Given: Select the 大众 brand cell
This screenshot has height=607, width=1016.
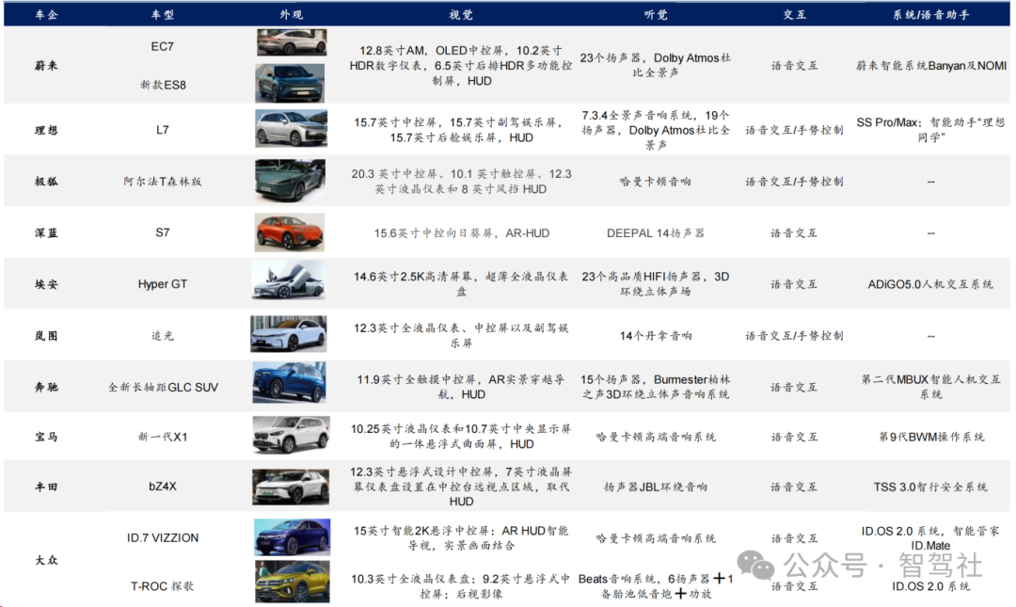Looking at the screenshot, I should pos(46,560).
